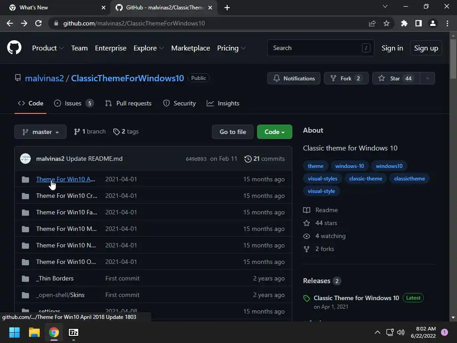Fork the repository

click(x=346, y=78)
